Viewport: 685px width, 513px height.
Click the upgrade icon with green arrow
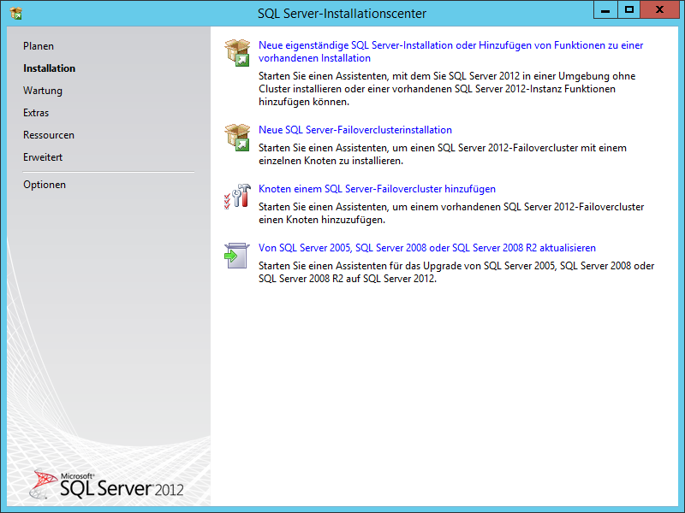[236, 255]
